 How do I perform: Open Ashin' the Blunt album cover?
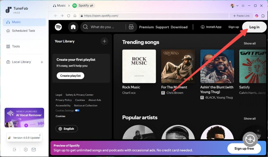pos(217,66)
